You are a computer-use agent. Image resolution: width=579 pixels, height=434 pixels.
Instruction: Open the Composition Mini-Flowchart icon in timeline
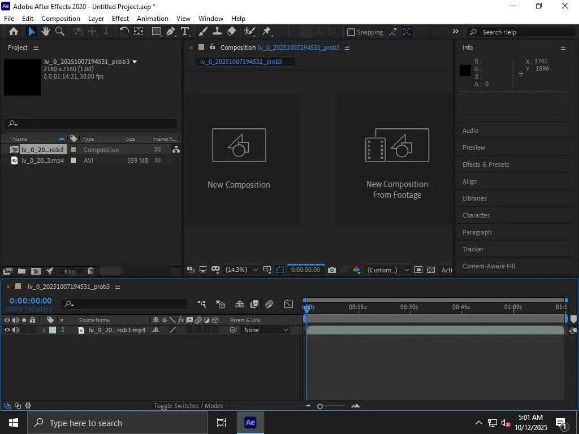[202, 304]
